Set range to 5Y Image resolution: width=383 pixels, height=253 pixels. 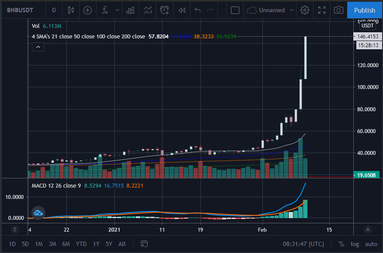109,244
